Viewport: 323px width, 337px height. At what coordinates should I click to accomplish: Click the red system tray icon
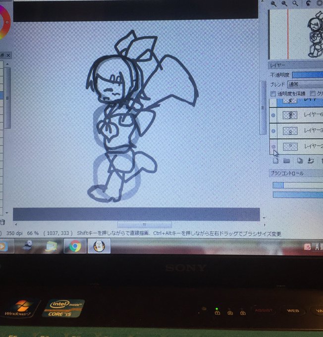coord(307,247)
